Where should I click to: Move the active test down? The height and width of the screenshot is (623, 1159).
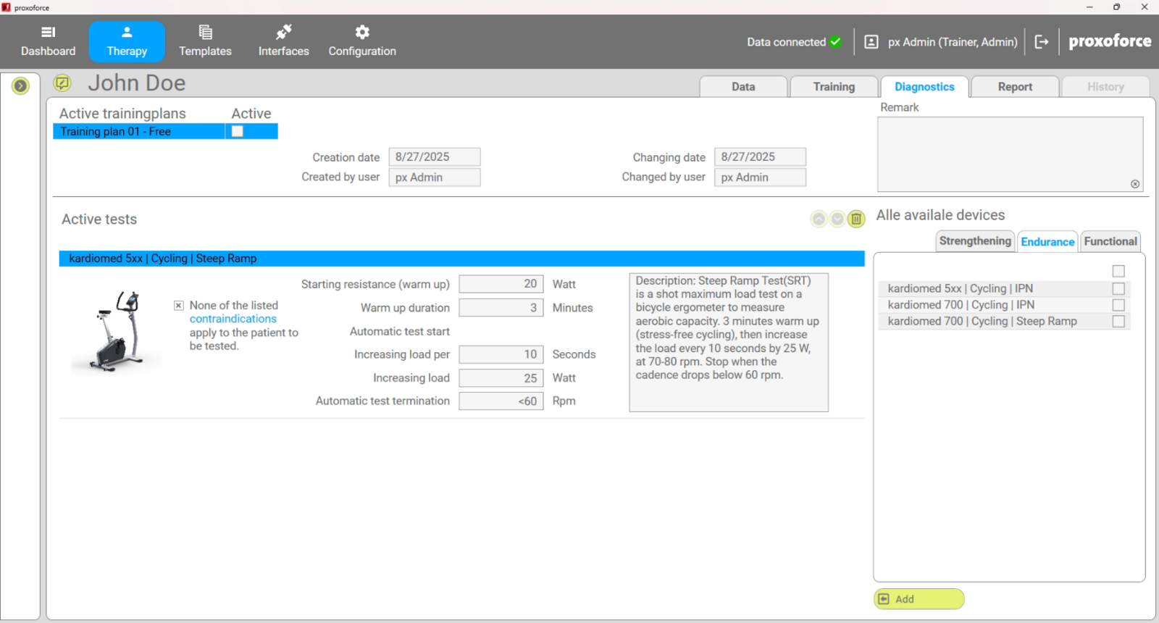click(x=837, y=219)
